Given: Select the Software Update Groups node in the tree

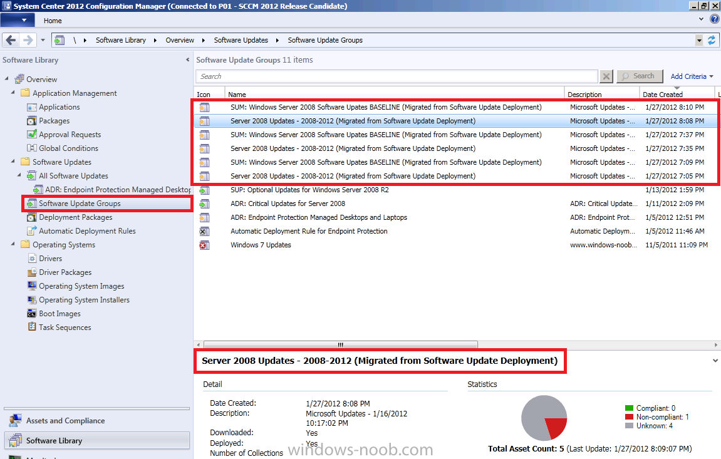Looking at the screenshot, I should pos(80,204).
